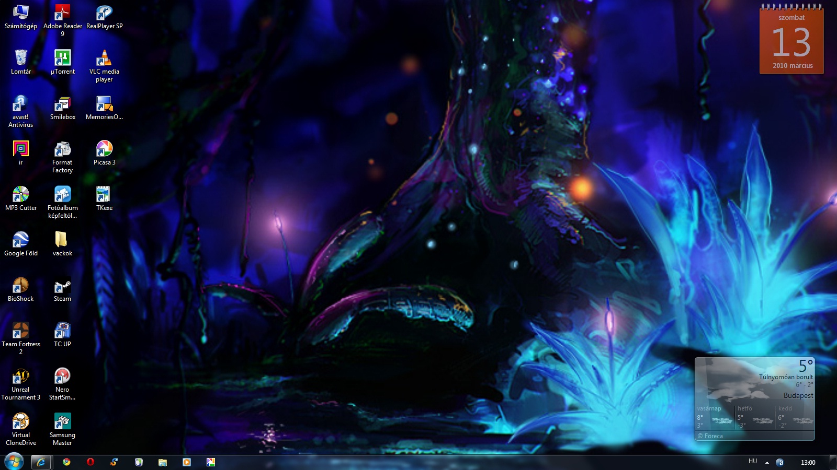Select the vasárnap forecast
This screenshot has width=837, height=470.
point(715,417)
